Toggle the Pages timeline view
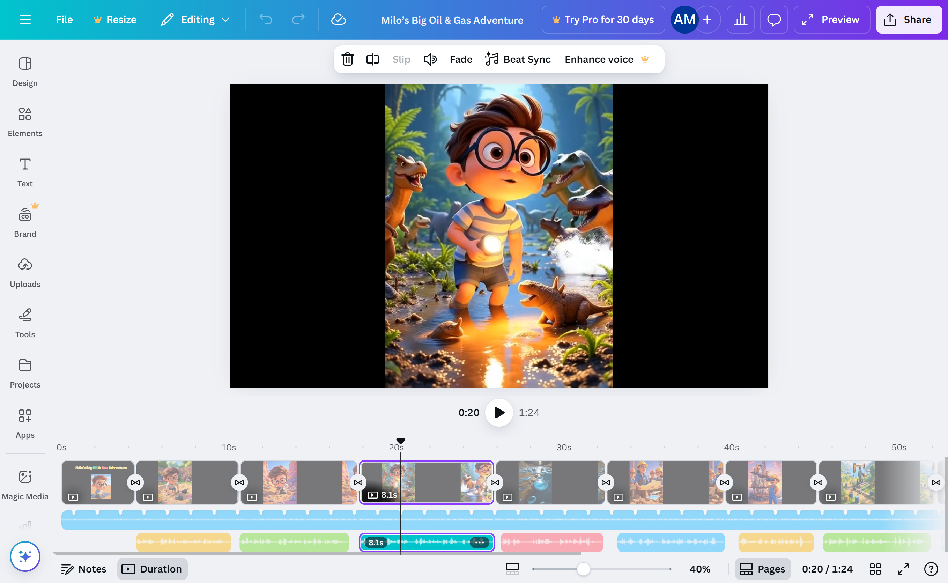Screen dimensions: 948x583 [x=763, y=569]
